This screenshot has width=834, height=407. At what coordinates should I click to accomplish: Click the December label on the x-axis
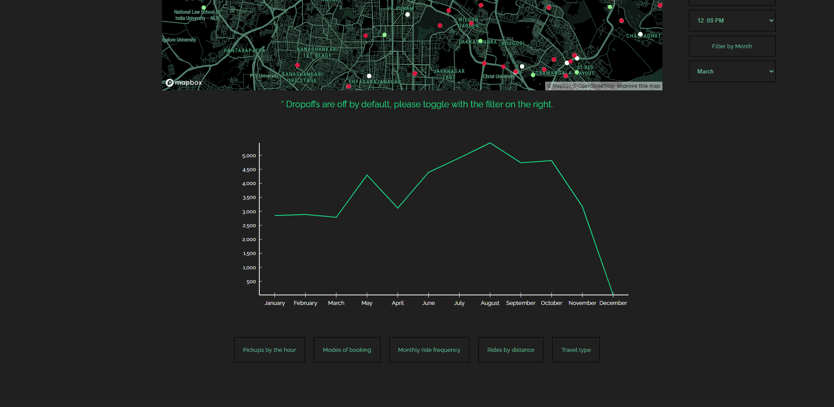coord(613,303)
